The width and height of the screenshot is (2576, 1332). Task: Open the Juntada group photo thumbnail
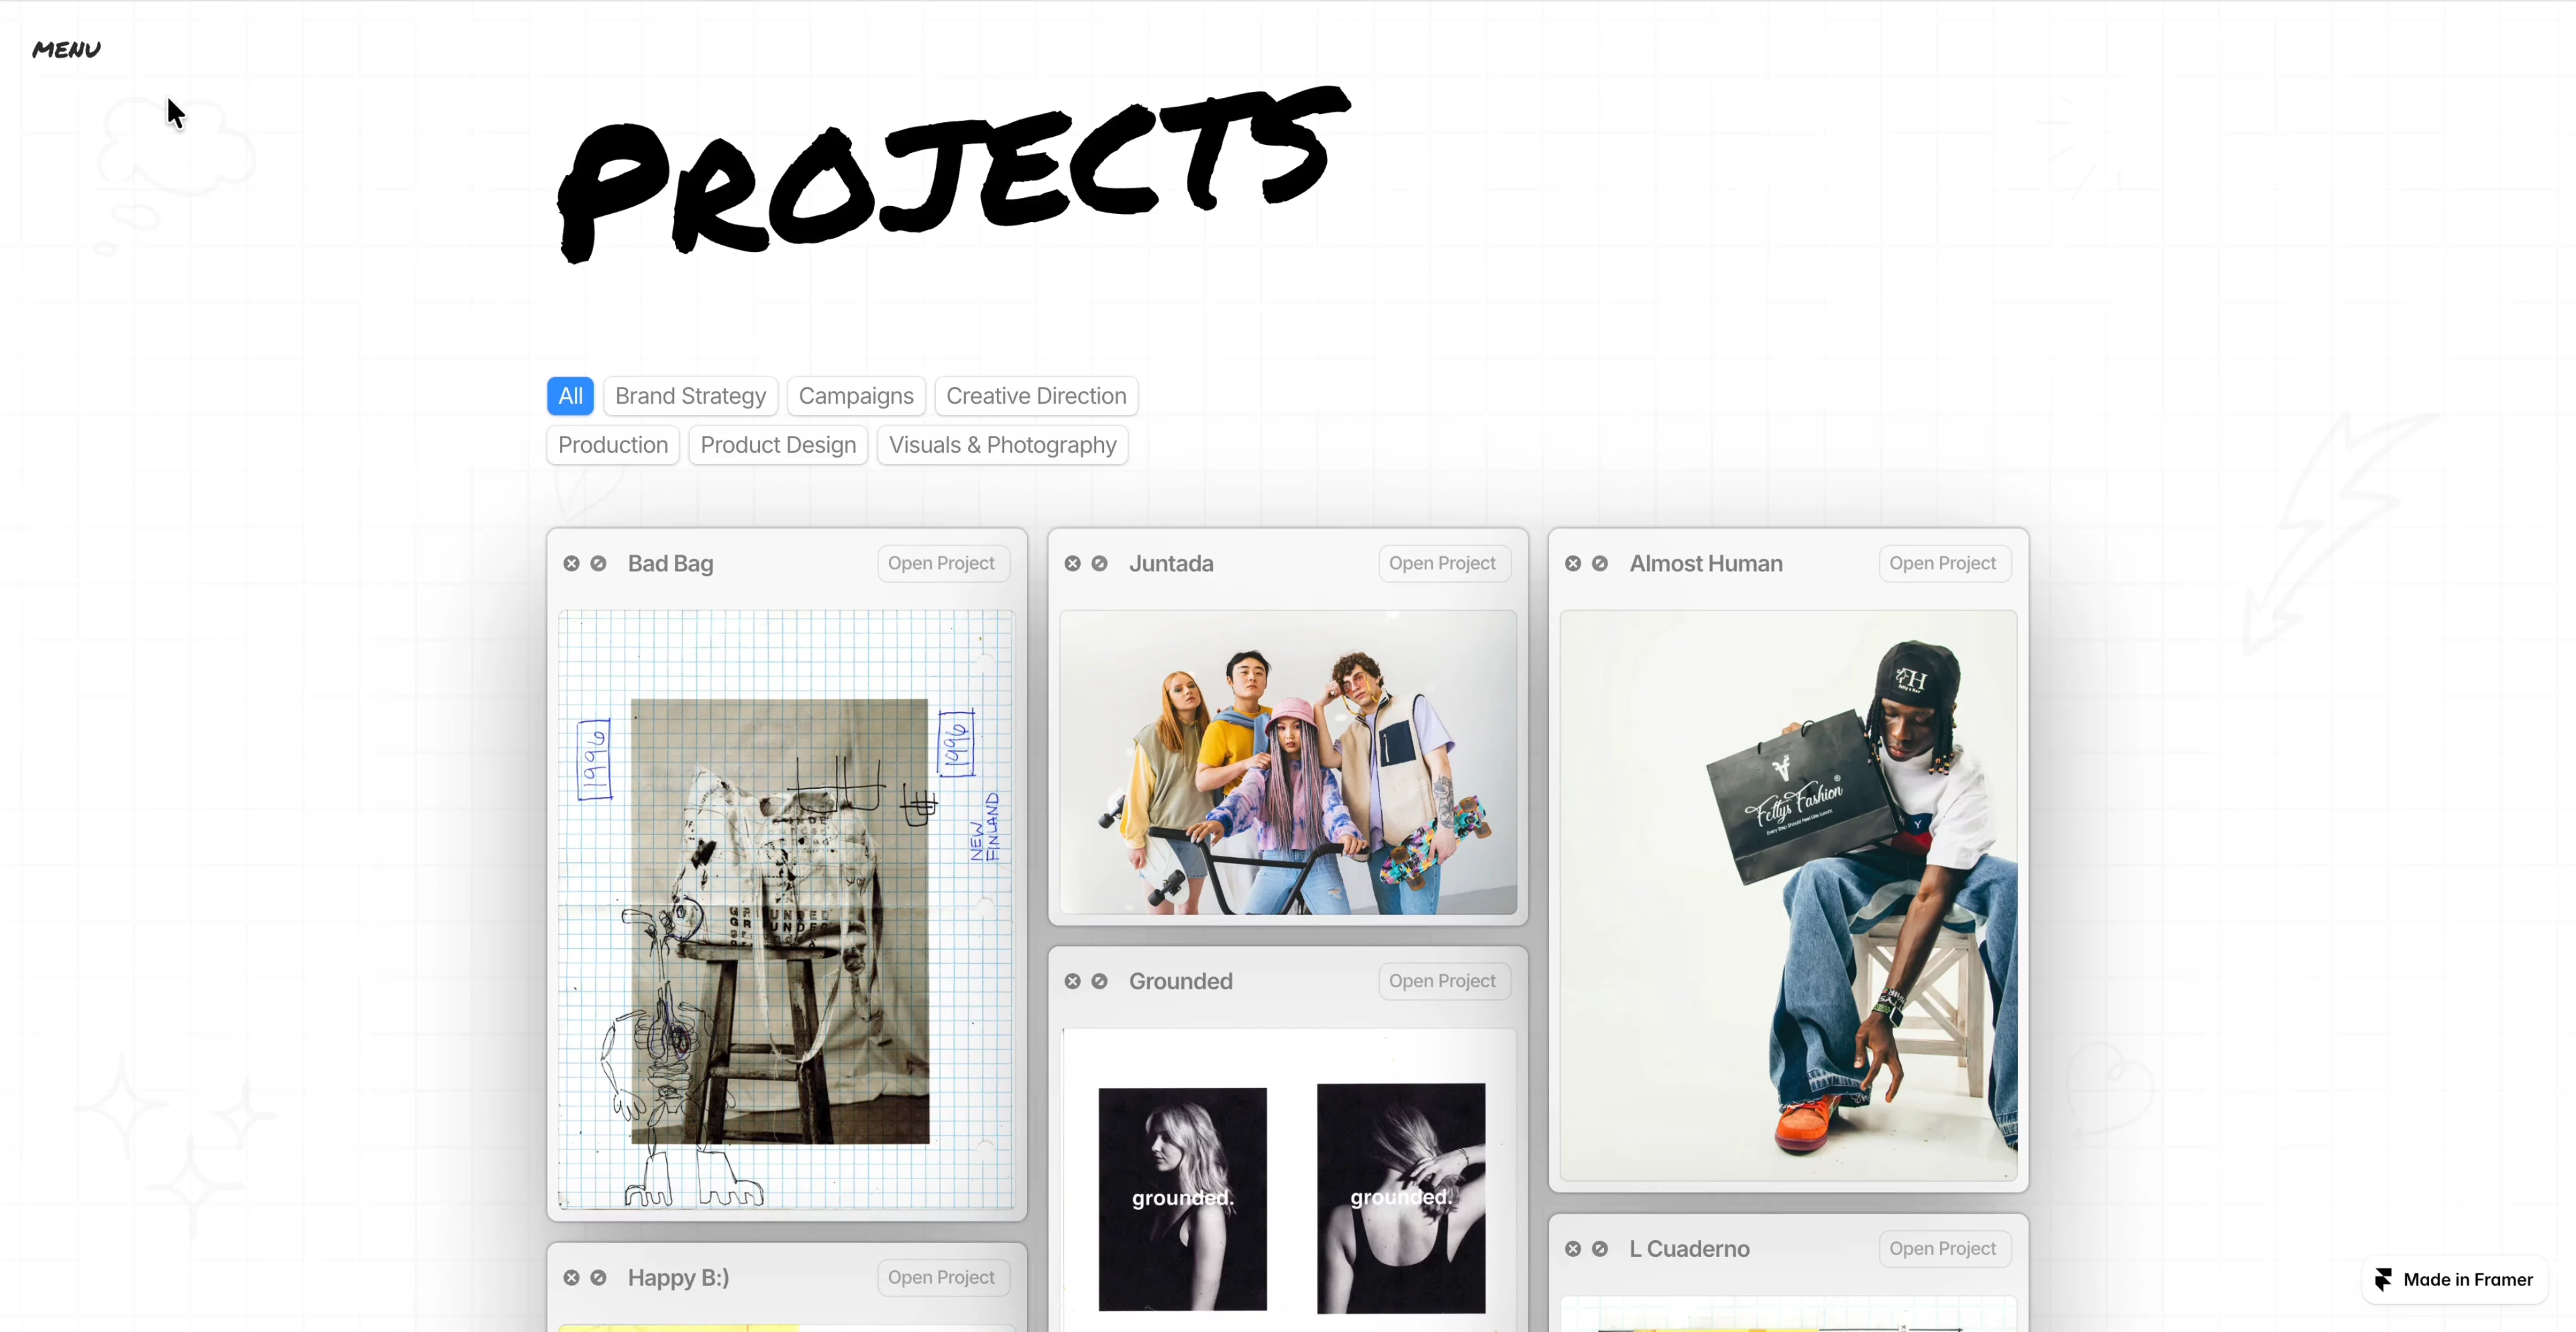(1288, 762)
